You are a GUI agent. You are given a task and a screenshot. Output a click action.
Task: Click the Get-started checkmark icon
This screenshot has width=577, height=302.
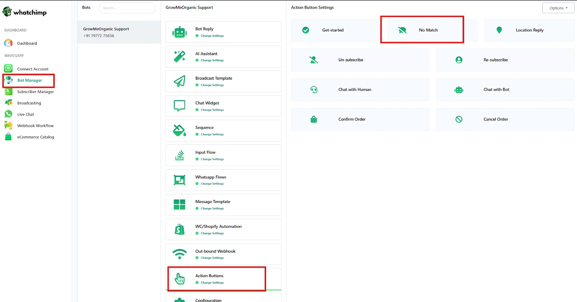[306, 30]
